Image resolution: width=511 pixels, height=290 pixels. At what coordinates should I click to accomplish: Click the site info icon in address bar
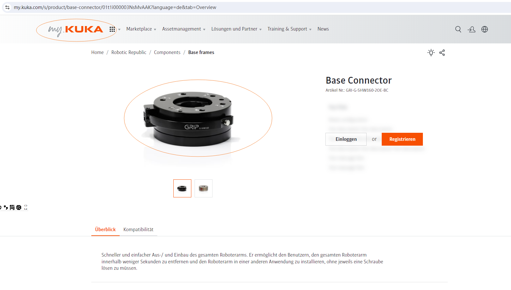pyautogui.click(x=7, y=7)
